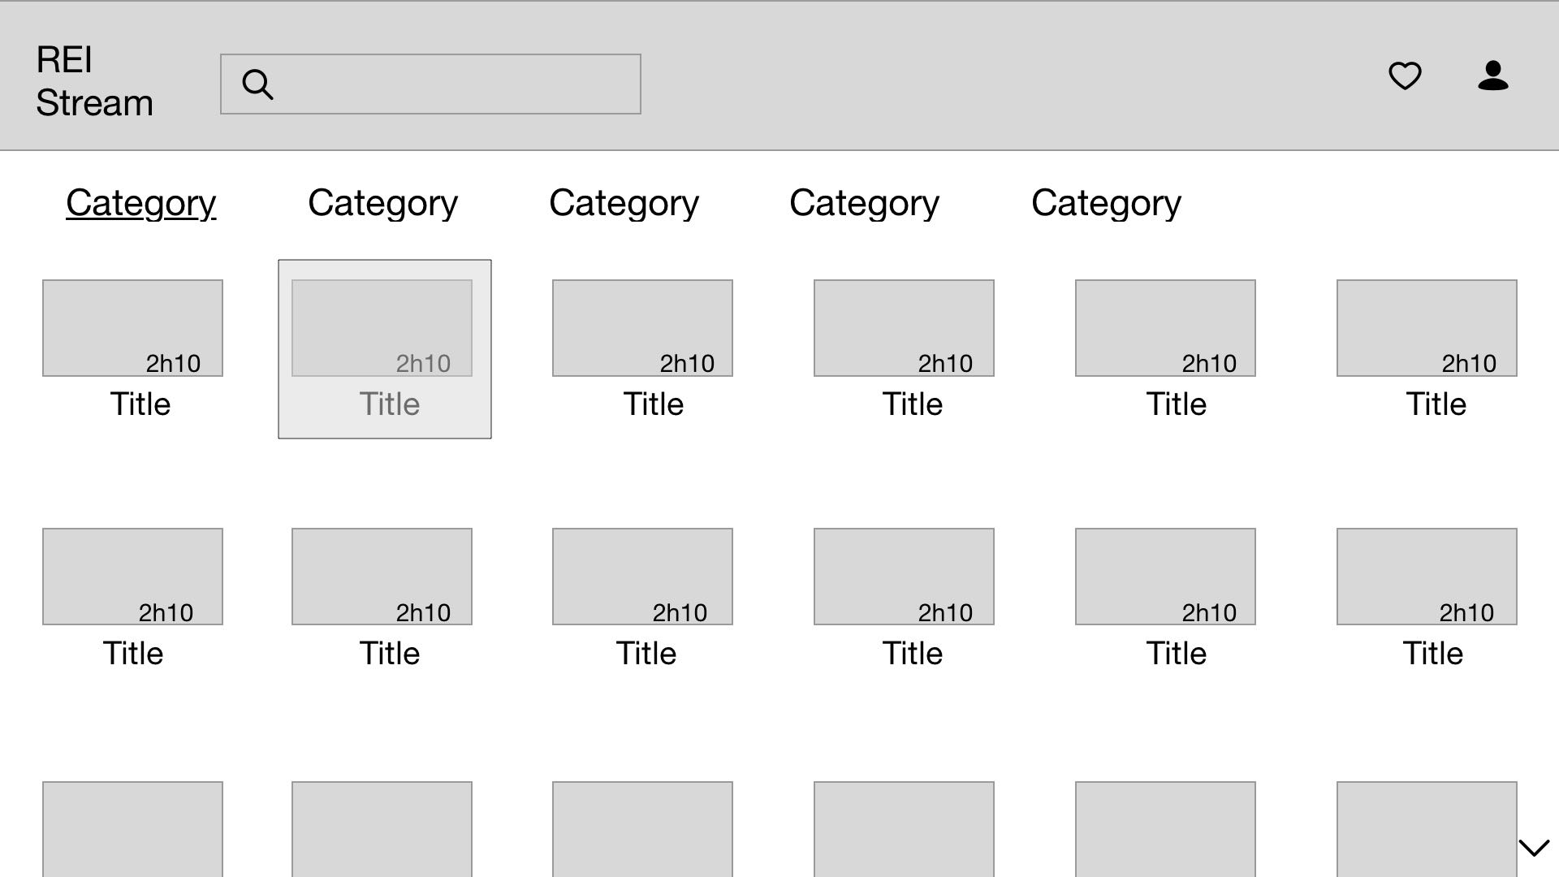1559x877 pixels.
Task: Open the highlighted video thumbnail
Action: tap(382, 328)
